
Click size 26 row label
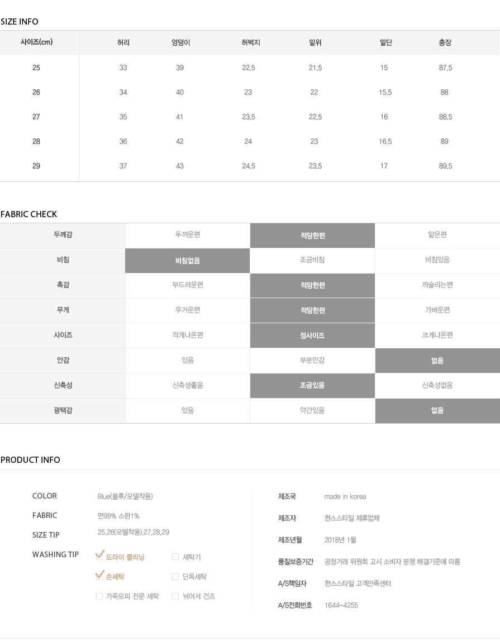point(36,92)
